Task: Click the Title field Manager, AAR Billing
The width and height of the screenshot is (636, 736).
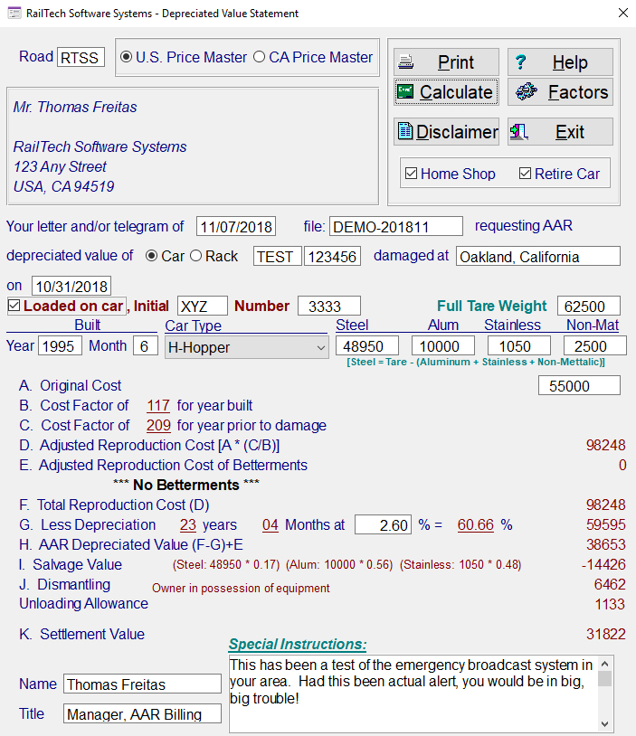Action: [x=142, y=713]
